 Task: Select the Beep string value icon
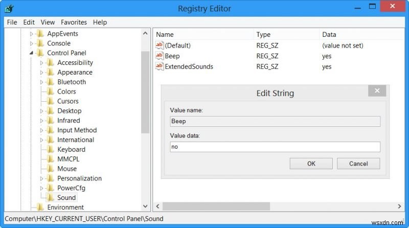(x=160, y=56)
